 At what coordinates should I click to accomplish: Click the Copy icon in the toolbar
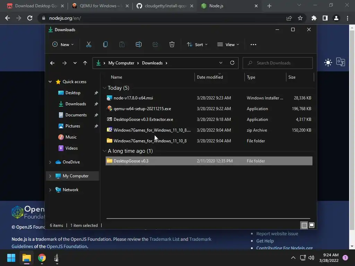point(105,45)
